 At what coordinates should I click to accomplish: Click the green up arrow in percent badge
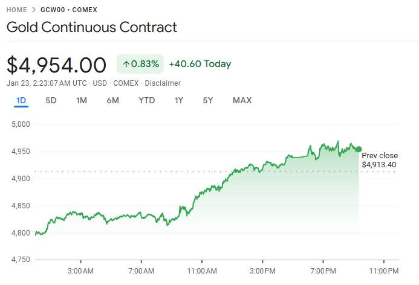[126, 64]
